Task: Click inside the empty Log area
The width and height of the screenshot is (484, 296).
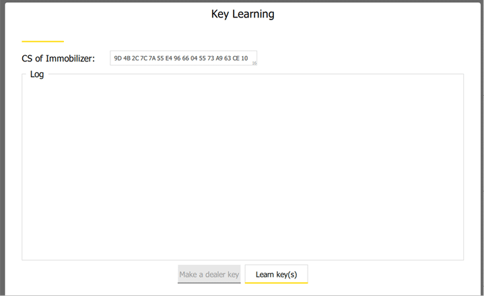Action: [x=242, y=169]
